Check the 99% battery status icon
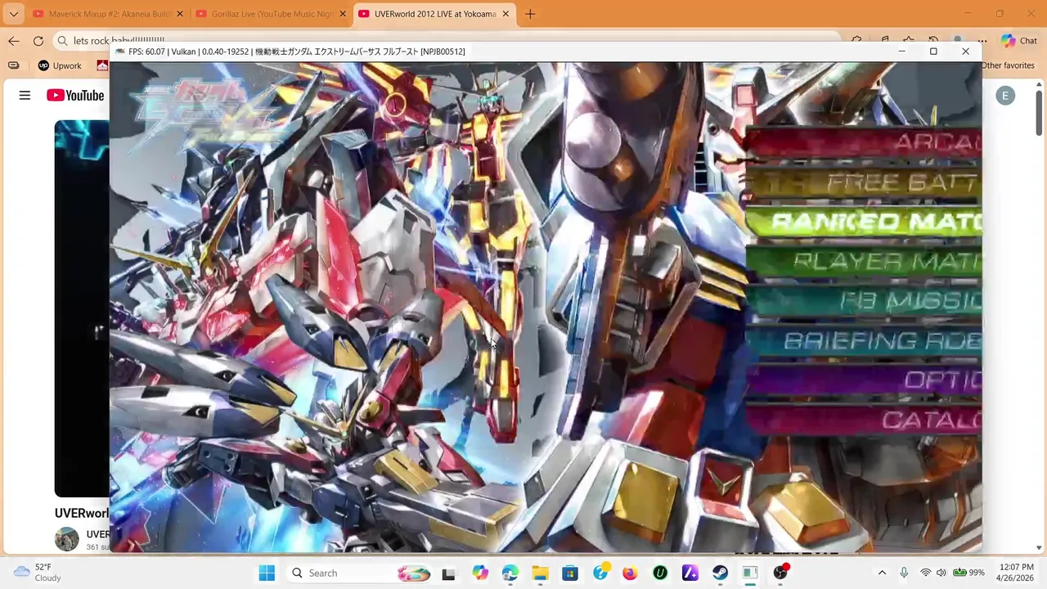The image size is (1047, 589). [x=968, y=573]
